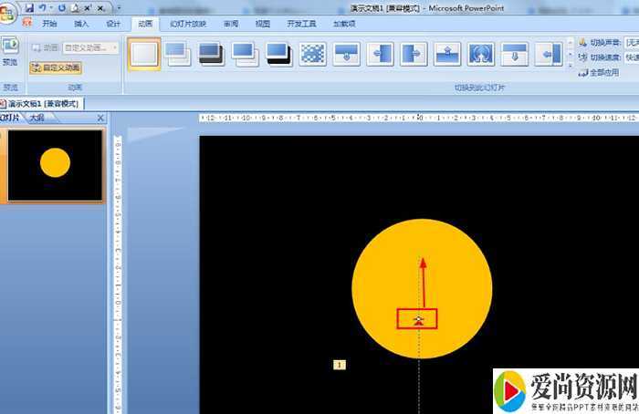Click the Save icon in quick access toolbar

pos(29,7)
